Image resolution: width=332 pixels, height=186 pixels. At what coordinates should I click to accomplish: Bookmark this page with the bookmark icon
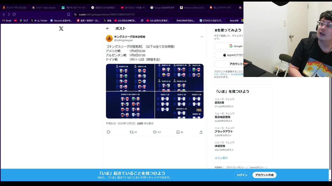pyautogui.click(x=68, y=14)
